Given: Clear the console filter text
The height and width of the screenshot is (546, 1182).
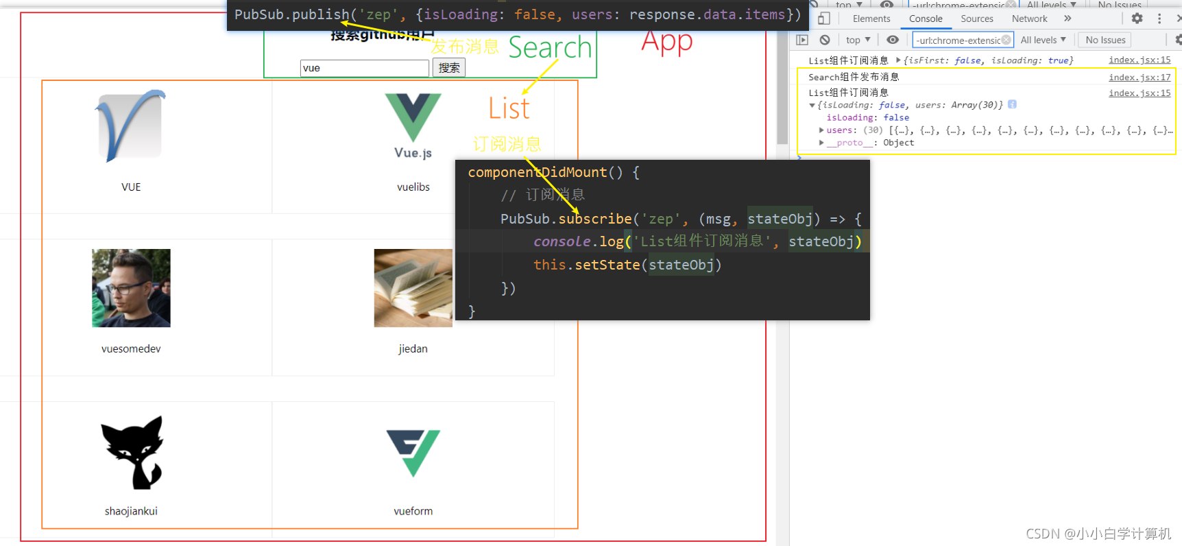Looking at the screenshot, I should [x=1006, y=40].
